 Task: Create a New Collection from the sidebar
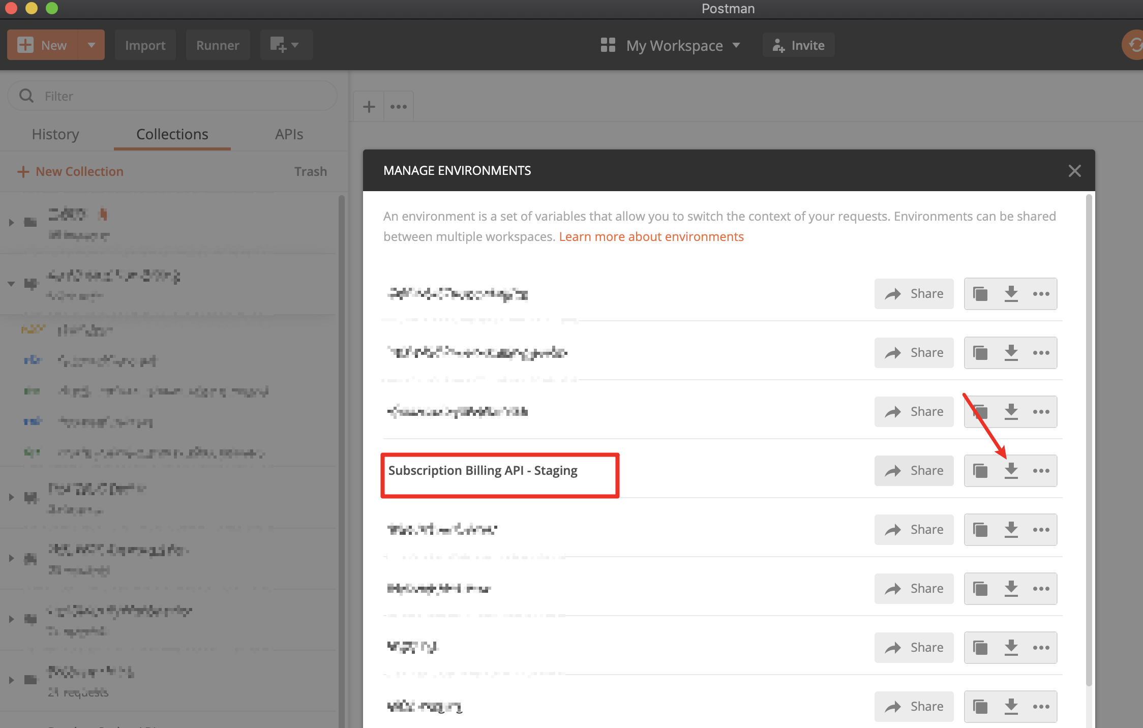(70, 171)
